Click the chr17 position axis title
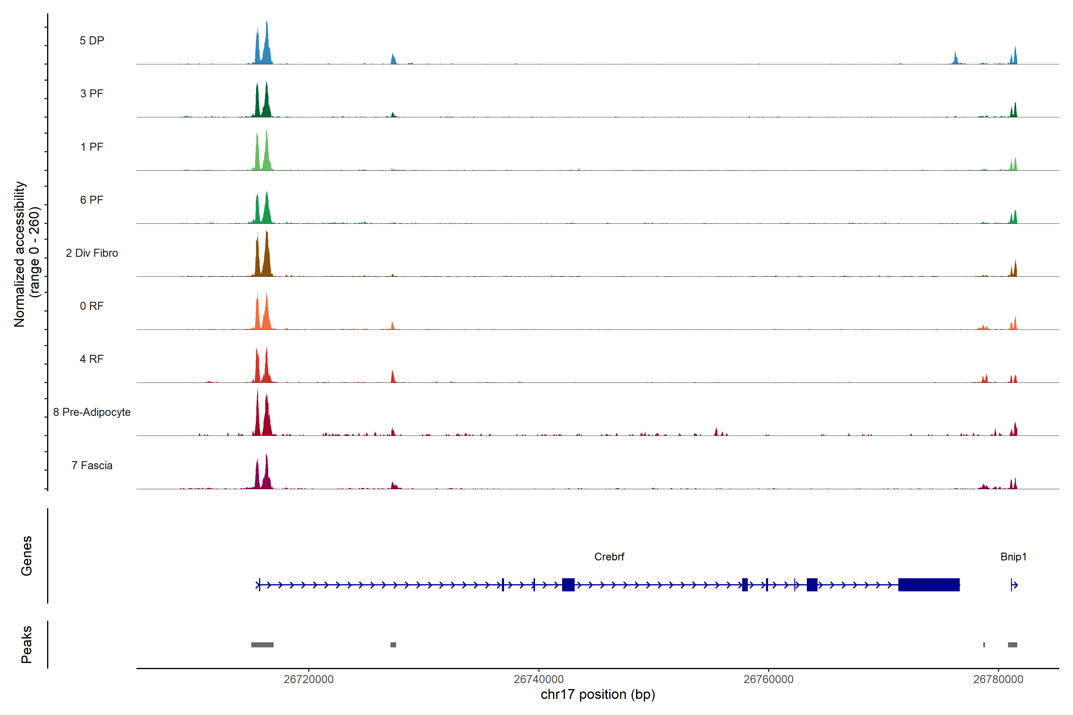The width and height of the screenshot is (1073, 715). pos(598,694)
